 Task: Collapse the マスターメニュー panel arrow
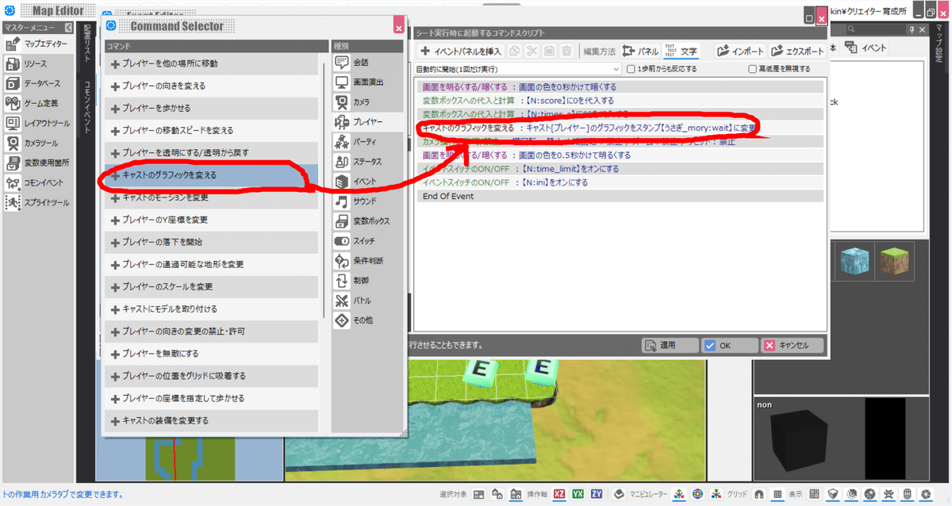coord(70,28)
